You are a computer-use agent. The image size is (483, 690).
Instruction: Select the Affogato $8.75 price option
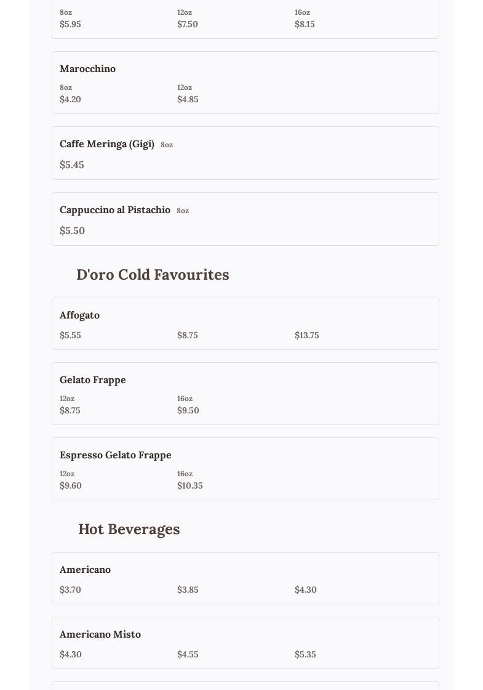coord(188,335)
